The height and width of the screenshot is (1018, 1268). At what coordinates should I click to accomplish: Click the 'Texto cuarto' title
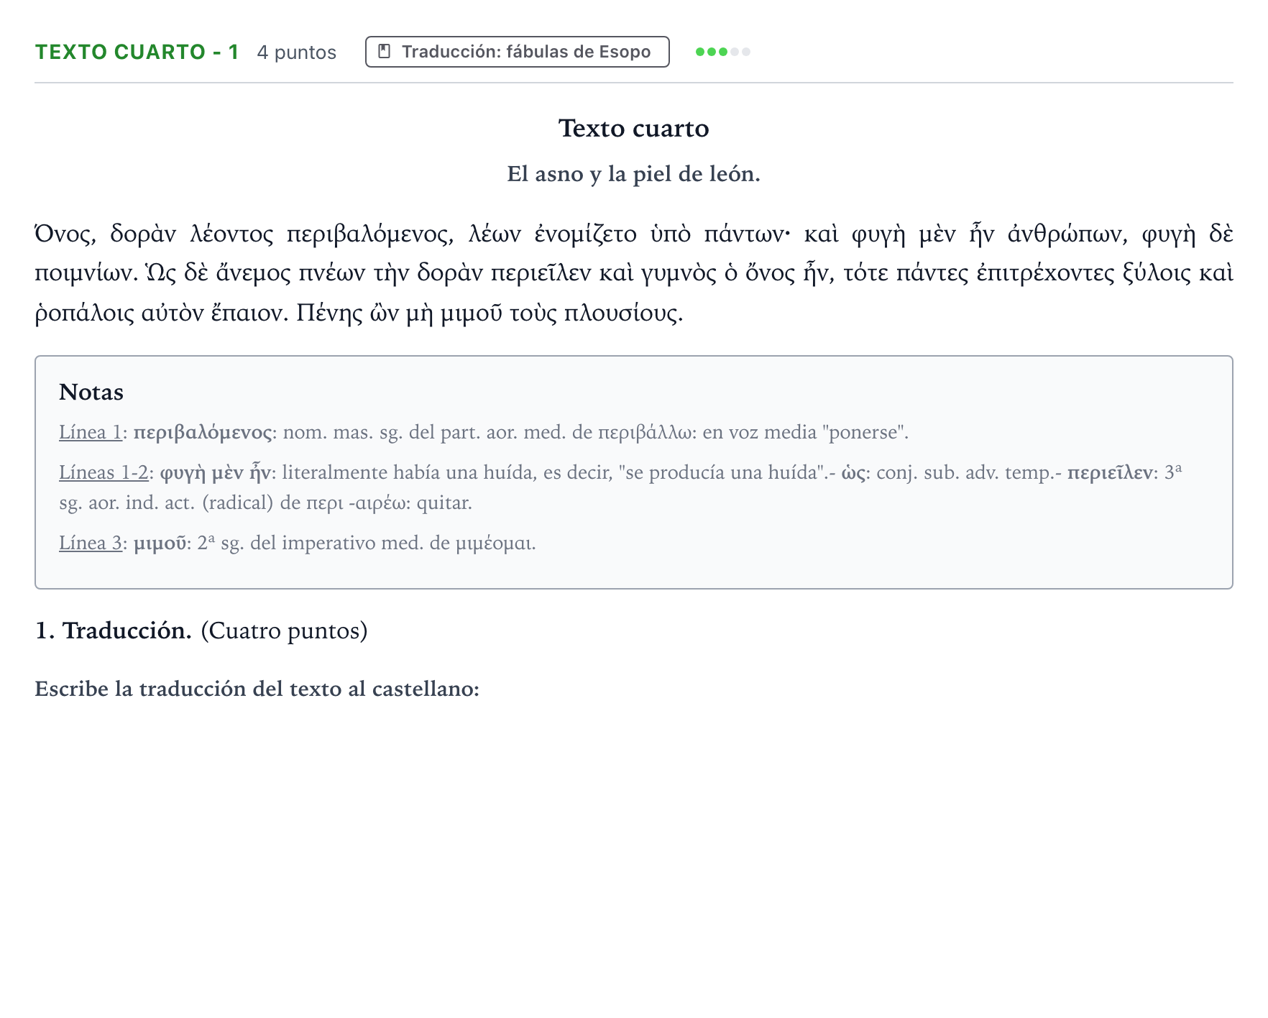(x=634, y=128)
